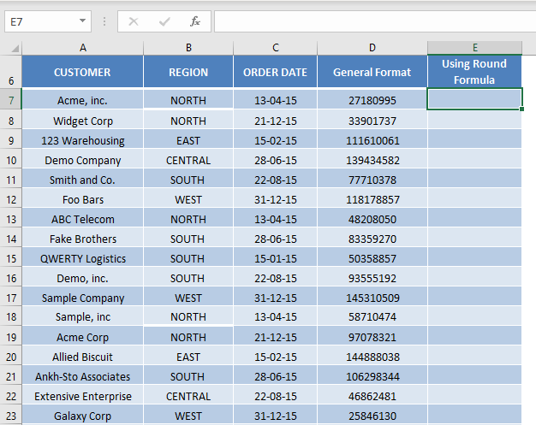This screenshot has height=425, width=536.
Task: Click the Enter checkmark formula bar icon
Action: point(164,22)
